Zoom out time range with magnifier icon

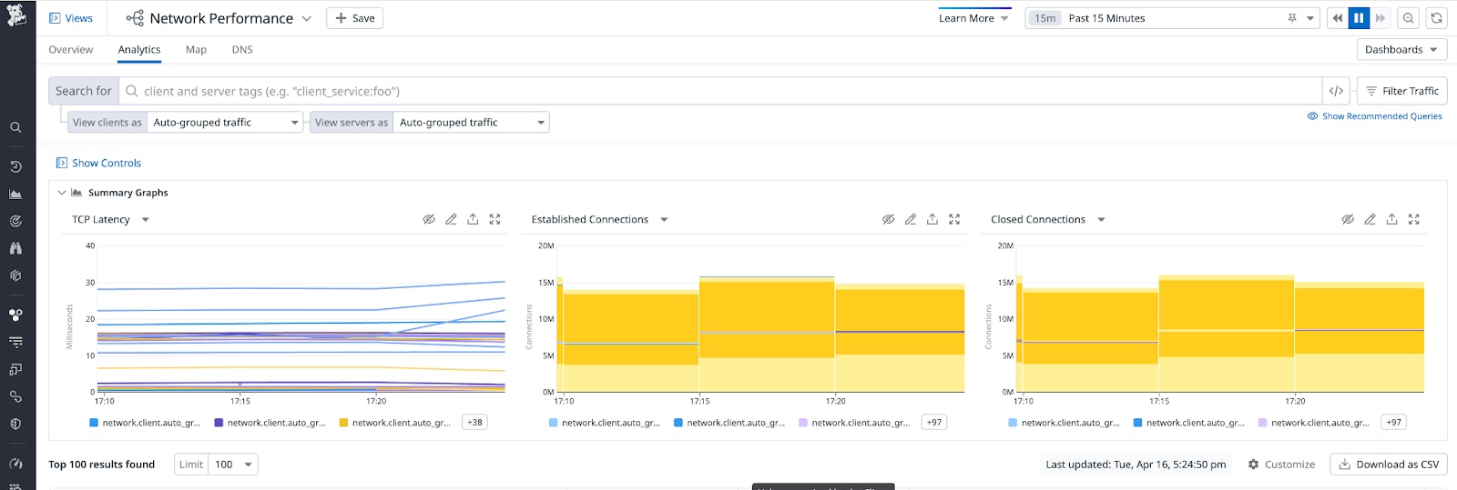pyautogui.click(x=1409, y=18)
